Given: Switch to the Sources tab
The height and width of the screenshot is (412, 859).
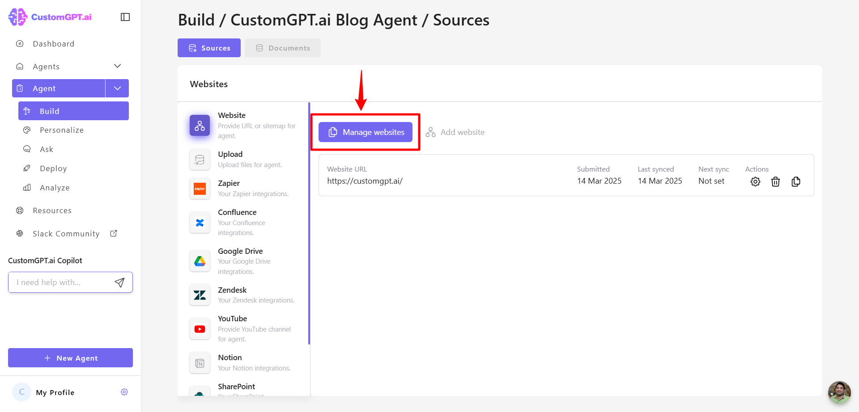Looking at the screenshot, I should click(209, 48).
